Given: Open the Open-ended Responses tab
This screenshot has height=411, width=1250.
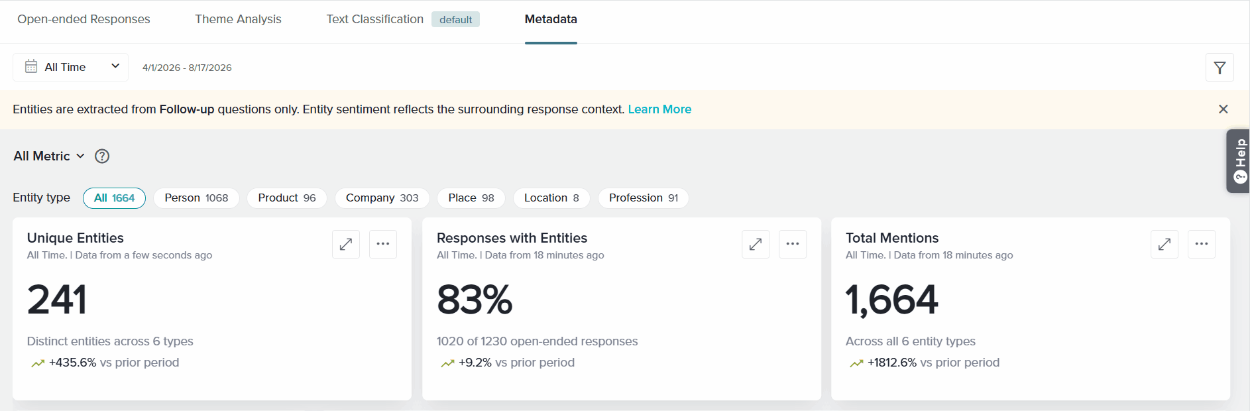Looking at the screenshot, I should pyautogui.click(x=84, y=19).
